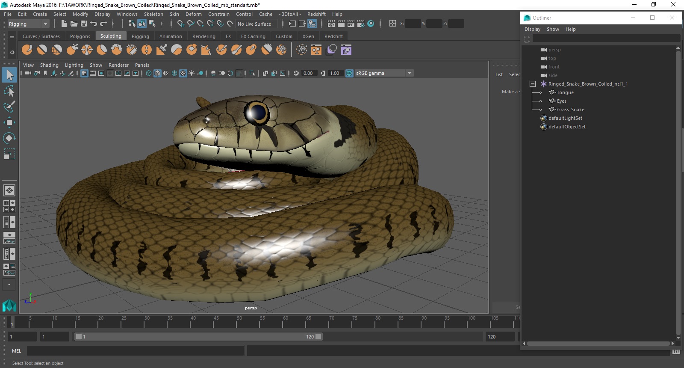Select defaultLightSet in the Outliner
Image resolution: width=684 pixels, height=368 pixels.
pyautogui.click(x=565, y=118)
